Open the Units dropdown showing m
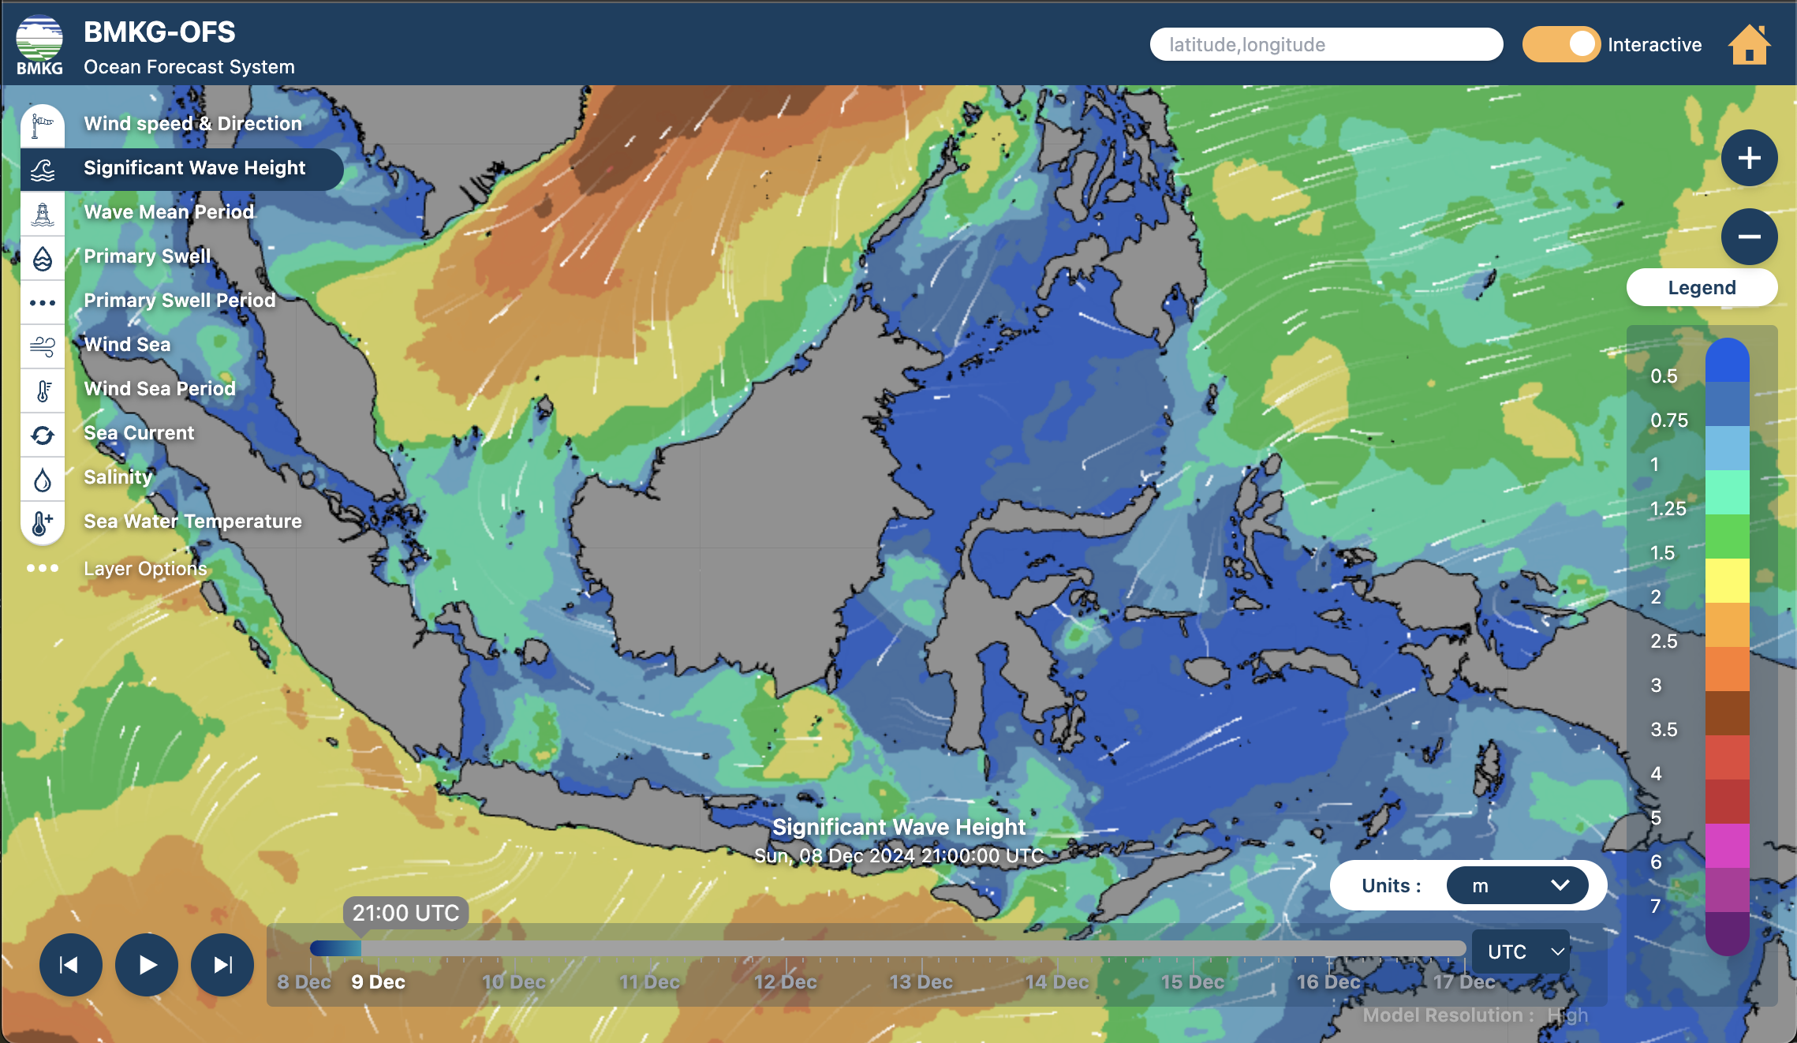Image resolution: width=1797 pixels, height=1043 pixels. coord(1517,885)
